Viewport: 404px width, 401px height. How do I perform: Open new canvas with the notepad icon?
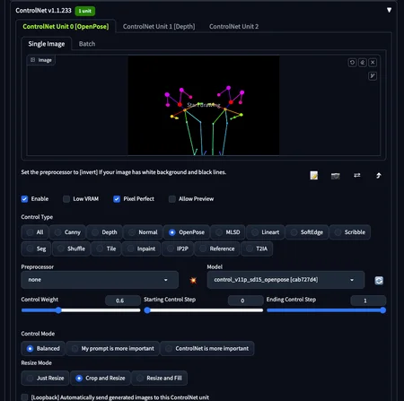314,176
